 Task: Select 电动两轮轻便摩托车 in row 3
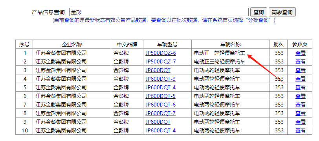[x=217, y=70]
